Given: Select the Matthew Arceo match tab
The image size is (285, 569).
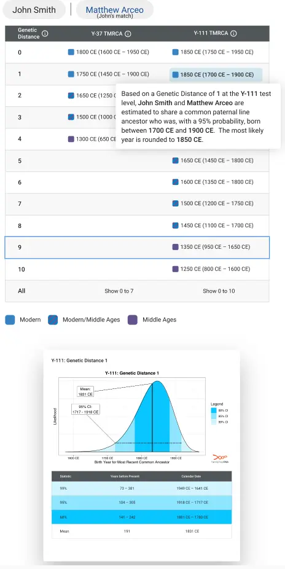Looking at the screenshot, I should 115,10.
